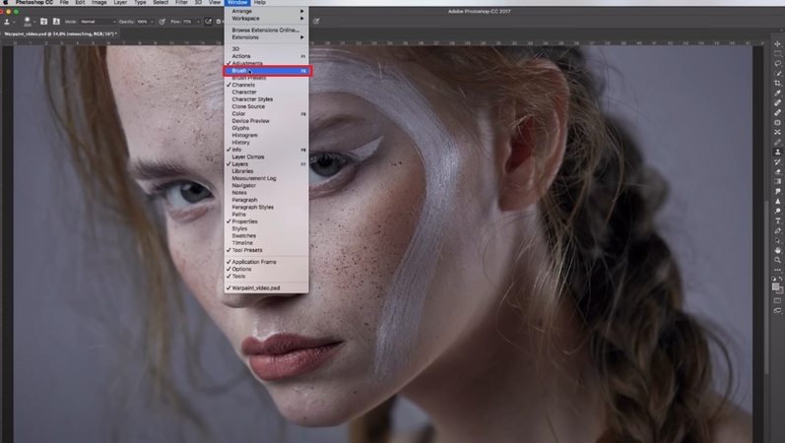785x443 pixels.
Task: Click Browse Extensions Online entry
Action: pyautogui.click(x=266, y=31)
